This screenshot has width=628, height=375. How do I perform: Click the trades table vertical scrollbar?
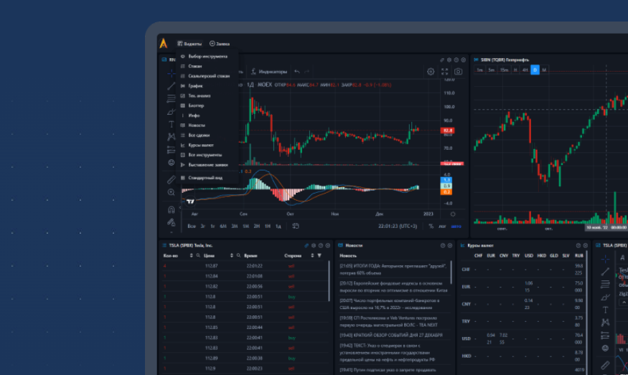(x=329, y=281)
